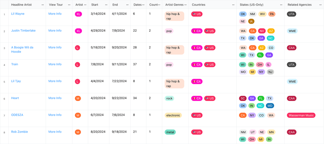Open Related Agencies column options menu

point(321,5)
